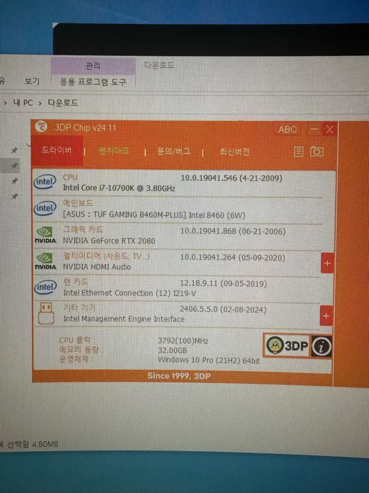The width and height of the screenshot is (369, 493).
Task: Open the 최신버전 tab
Action: [235, 152]
